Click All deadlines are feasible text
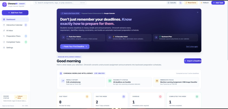Viewport: 228px width, 109px height. (122, 82)
